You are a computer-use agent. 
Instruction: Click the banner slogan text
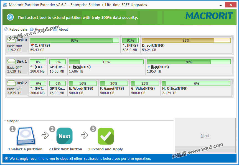(78, 17)
